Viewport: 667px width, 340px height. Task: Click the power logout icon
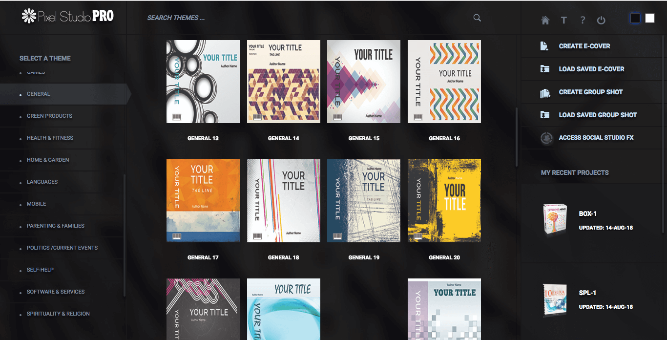coord(601,20)
